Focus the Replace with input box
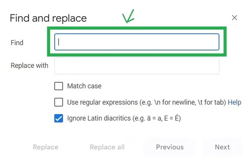The width and height of the screenshot is (249, 163). coord(137,66)
